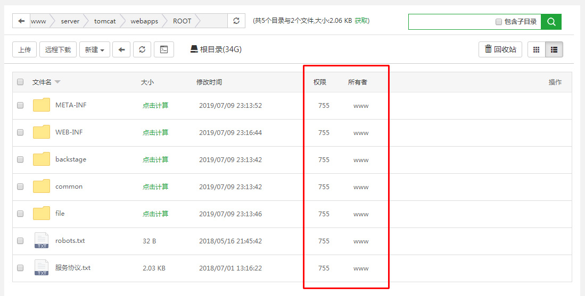Click the 上传 upload button
This screenshot has height=296, width=585.
click(x=24, y=49)
